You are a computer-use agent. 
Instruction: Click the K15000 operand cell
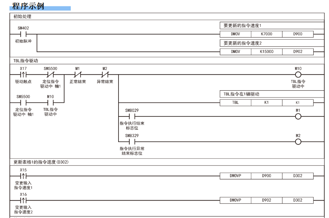[266, 52]
